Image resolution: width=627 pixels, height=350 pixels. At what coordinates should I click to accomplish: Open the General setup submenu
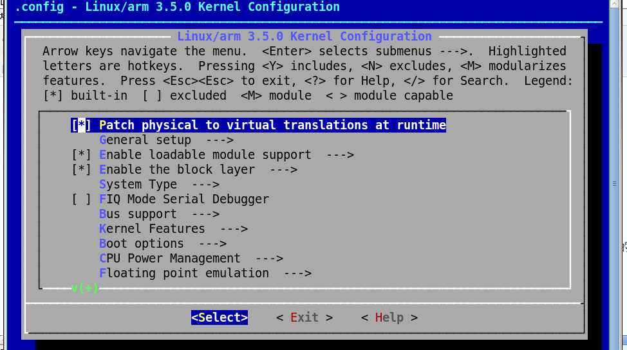[x=166, y=140]
